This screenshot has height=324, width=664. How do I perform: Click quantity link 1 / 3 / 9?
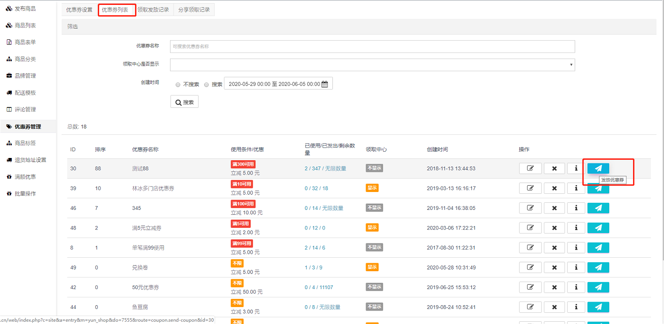(313, 268)
